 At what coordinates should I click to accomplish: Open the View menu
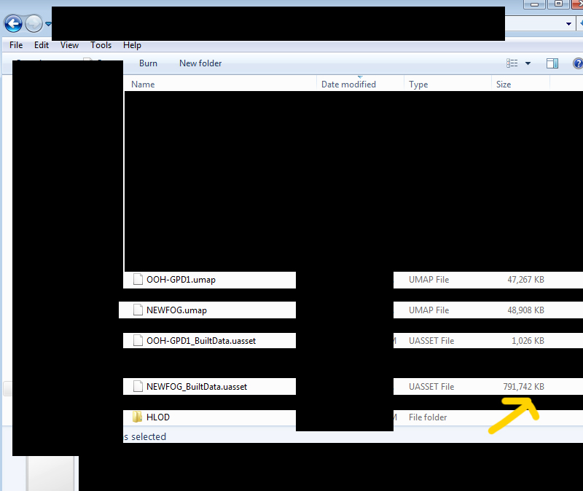click(69, 45)
